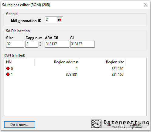Click region size 321 160 in row 1
The width and height of the screenshot is (151, 132).
(x=117, y=75)
